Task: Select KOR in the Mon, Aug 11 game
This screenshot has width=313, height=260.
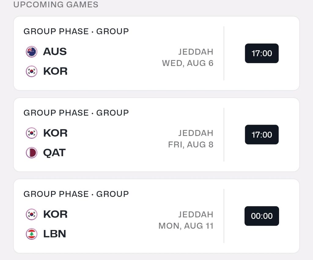Action: tap(55, 214)
